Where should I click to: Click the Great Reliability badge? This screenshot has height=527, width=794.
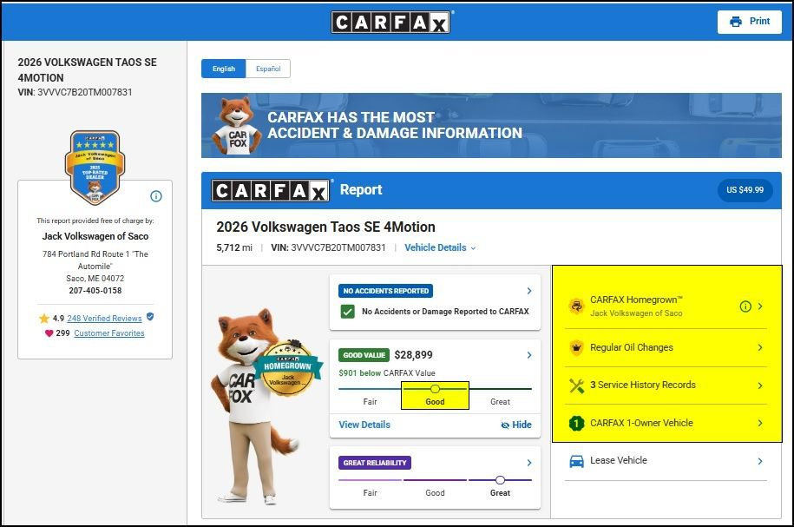coord(375,463)
